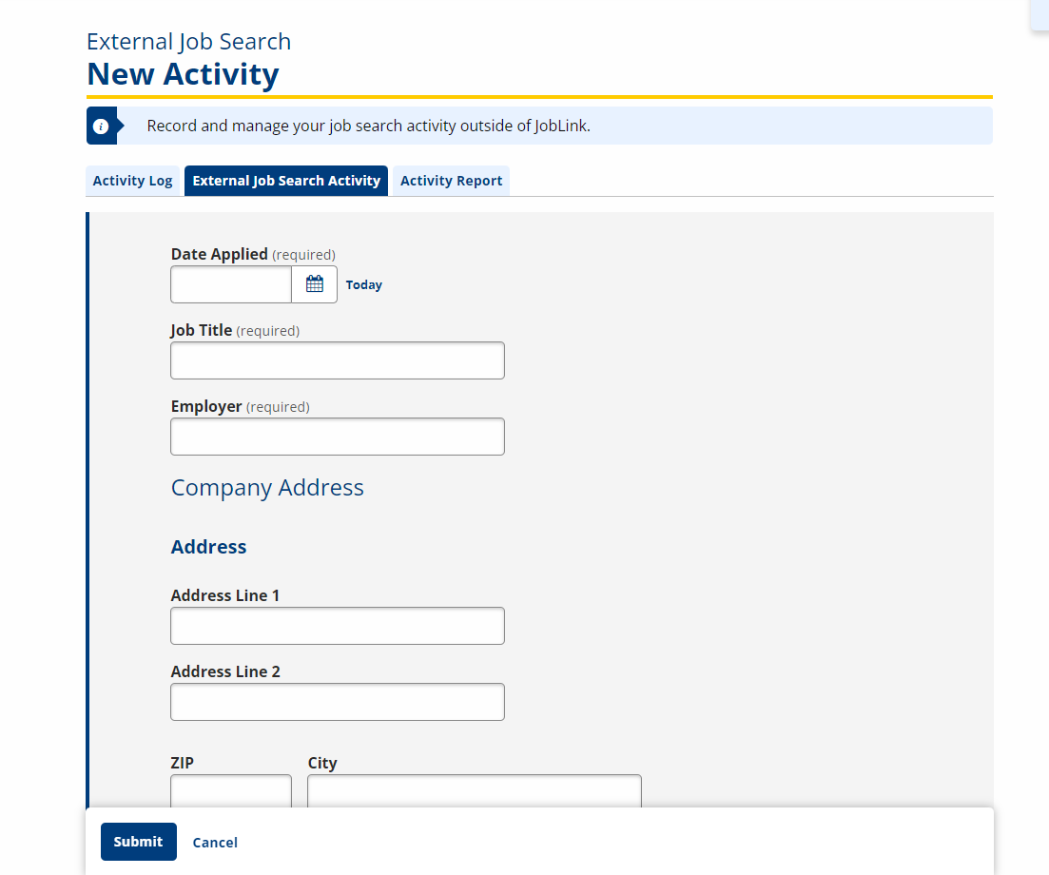Click into the Job Title field

[x=338, y=360]
